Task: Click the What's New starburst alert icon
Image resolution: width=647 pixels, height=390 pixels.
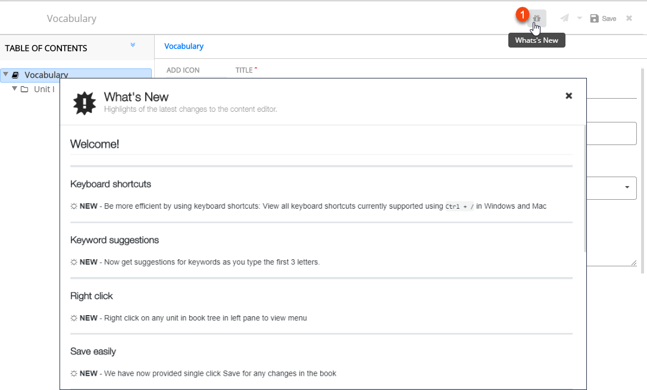Action: [85, 103]
